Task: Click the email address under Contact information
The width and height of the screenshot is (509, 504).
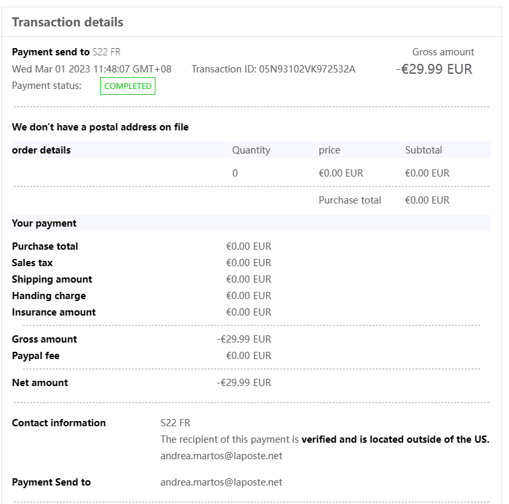Action: pyautogui.click(x=221, y=456)
